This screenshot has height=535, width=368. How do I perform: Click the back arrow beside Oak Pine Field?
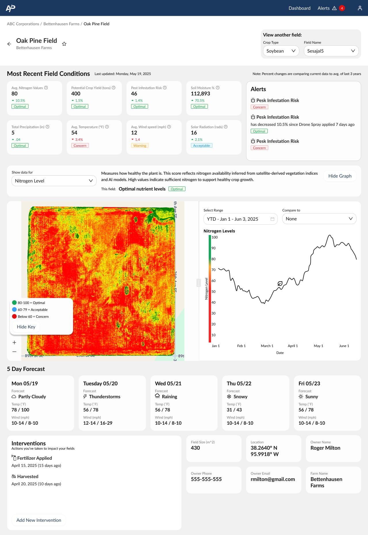pos(9,44)
